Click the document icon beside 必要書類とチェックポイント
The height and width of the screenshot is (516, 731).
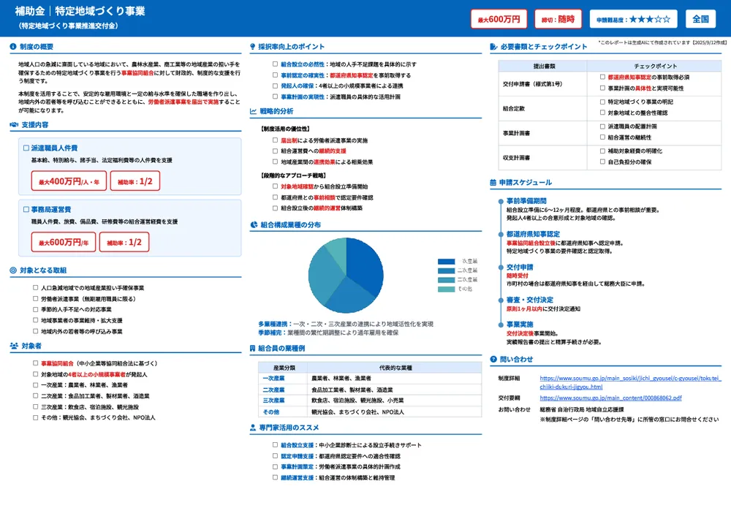[493, 47]
